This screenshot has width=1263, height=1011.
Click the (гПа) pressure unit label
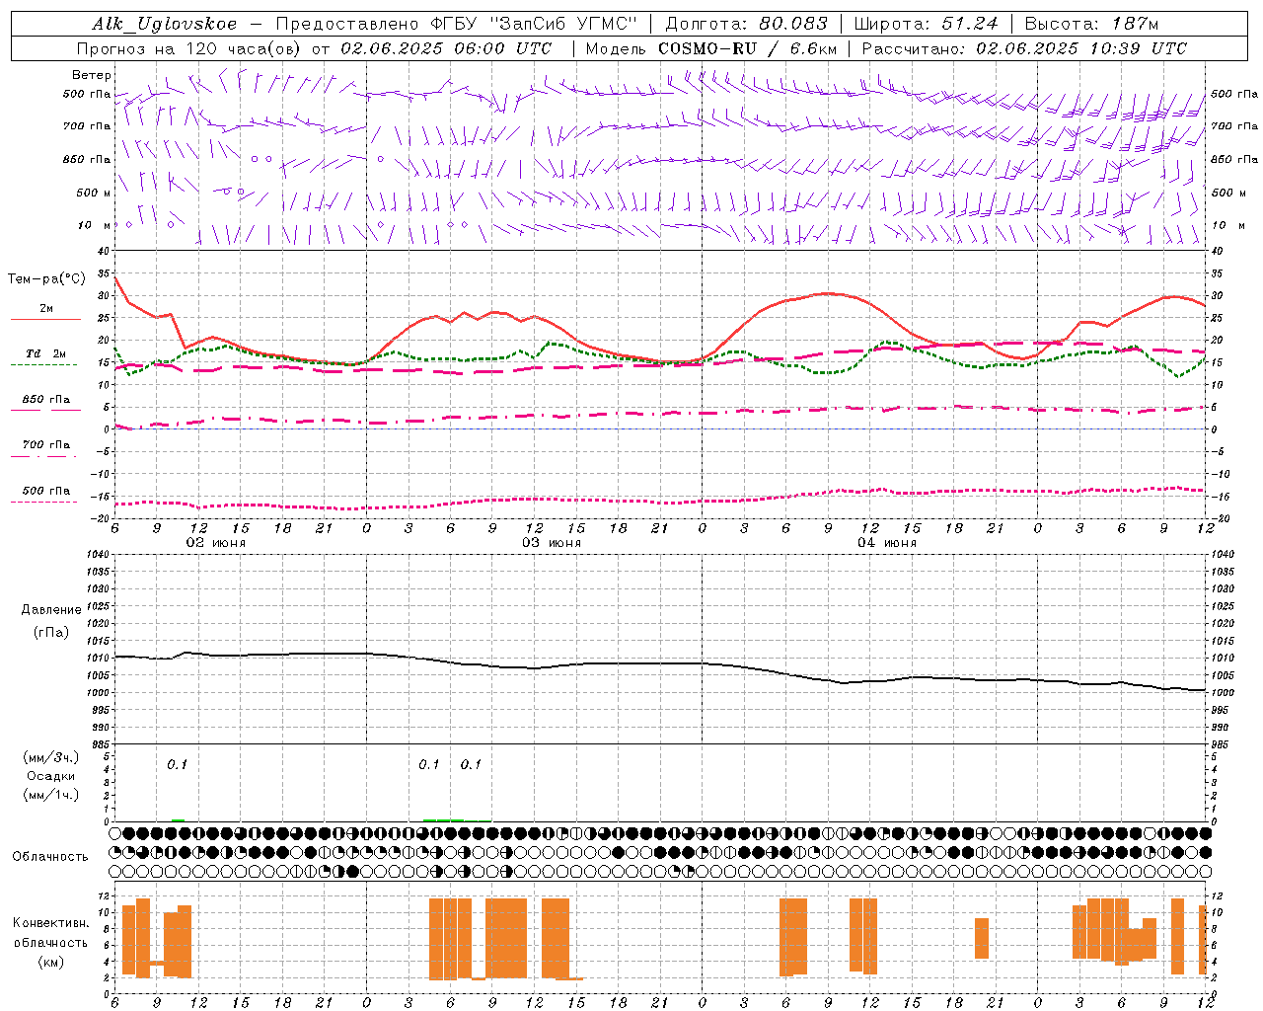pos(51,633)
